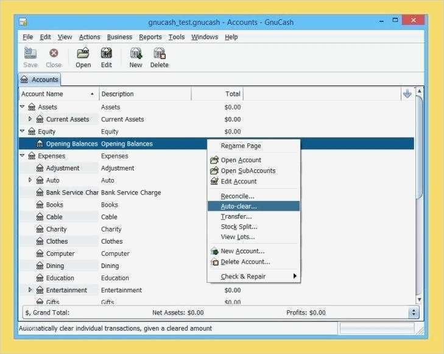The image size is (444, 354).
Task: Open the File menu
Action: tap(28, 37)
